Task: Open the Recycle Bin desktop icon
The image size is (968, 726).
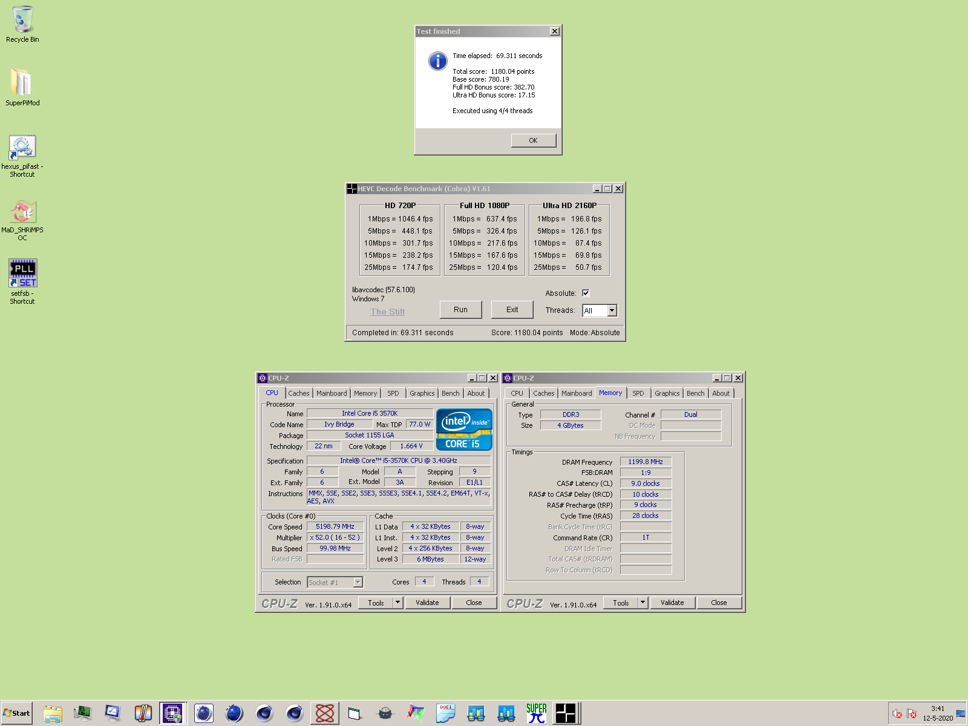Action: point(22,24)
